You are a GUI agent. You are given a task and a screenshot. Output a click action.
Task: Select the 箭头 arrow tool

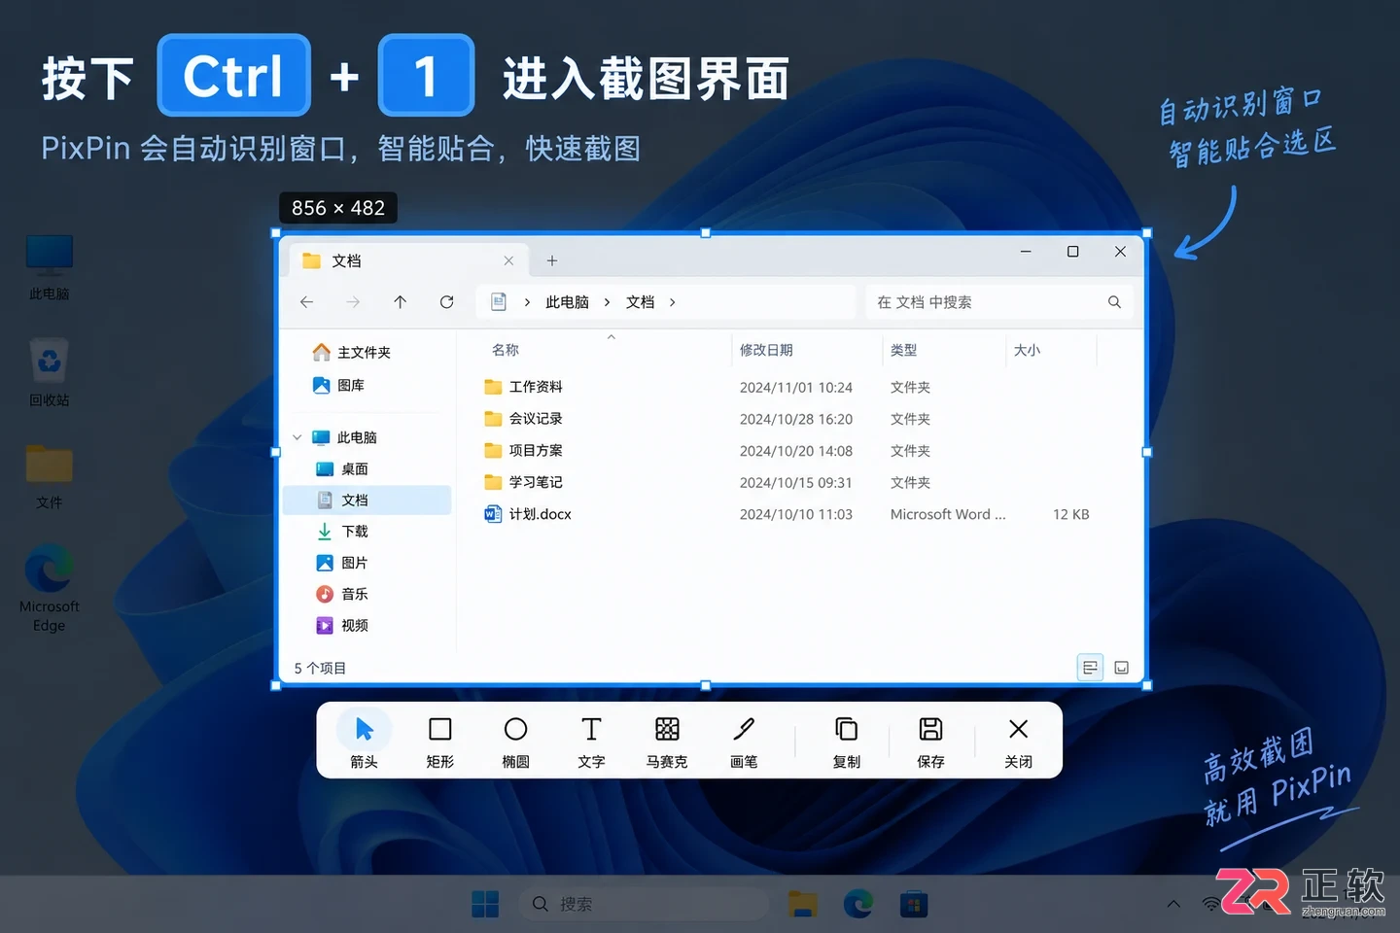click(x=364, y=742)
